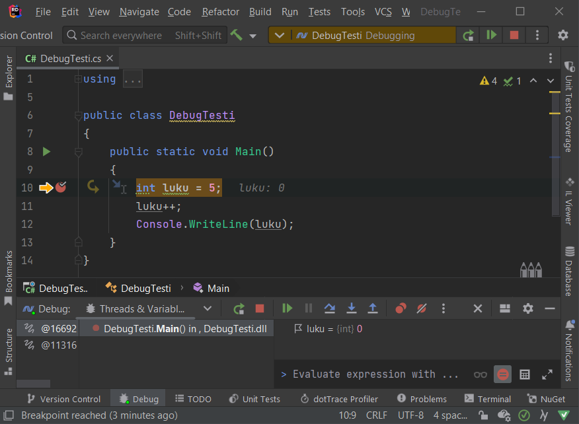Select the Step Into icon

pos(352,308)
